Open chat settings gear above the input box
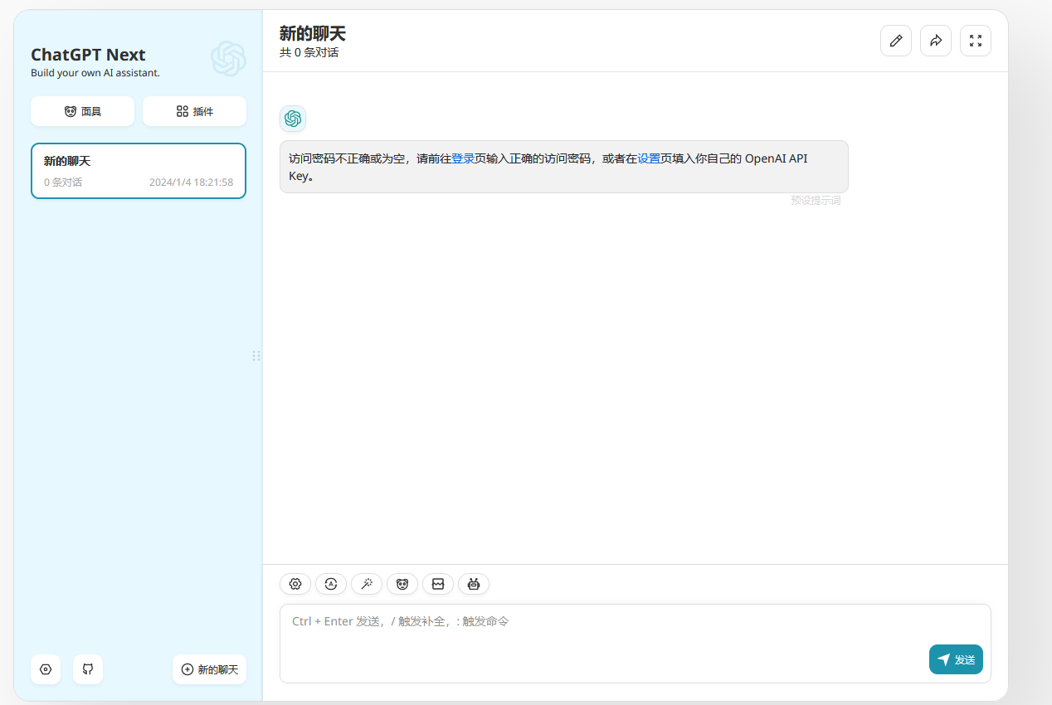The image size is (1052, 705). click(x=295, y=584)
